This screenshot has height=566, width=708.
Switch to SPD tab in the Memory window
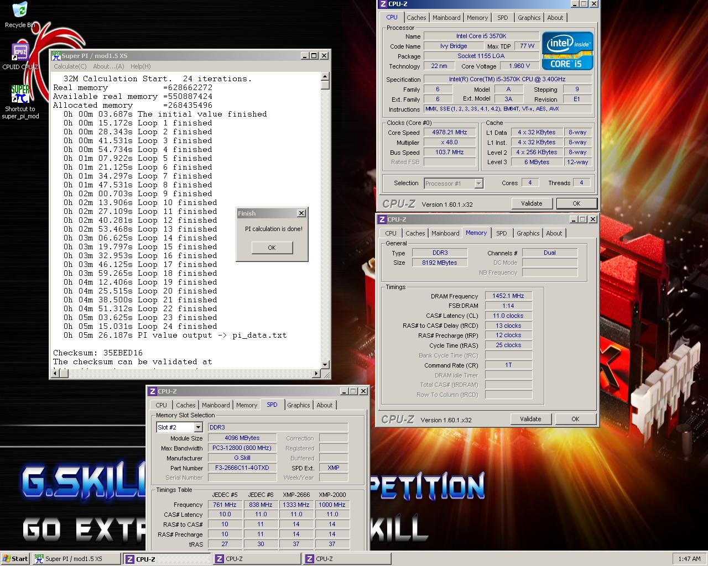[502, 233]
